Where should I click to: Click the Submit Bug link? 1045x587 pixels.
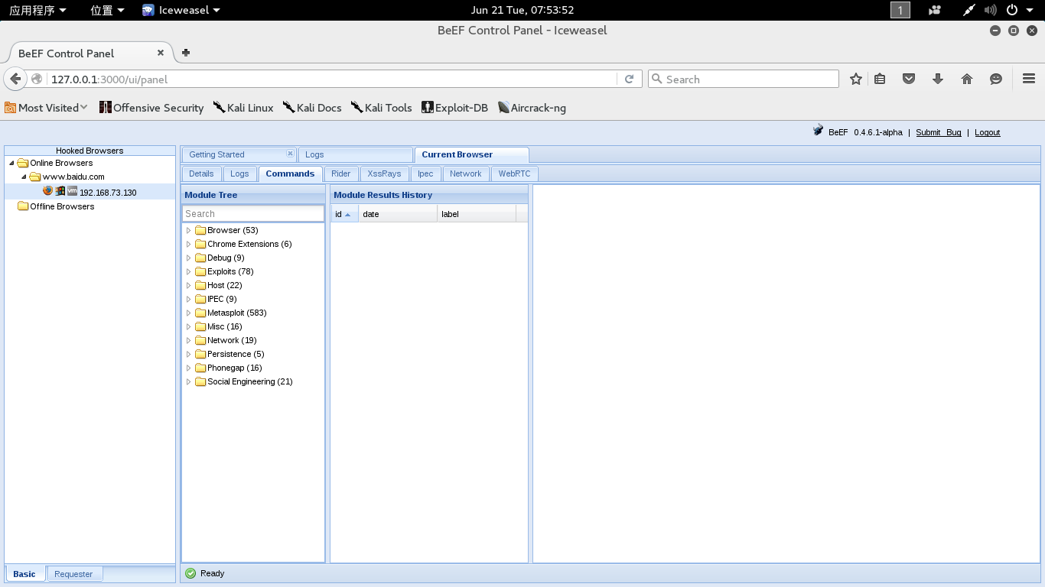point(938,132)
